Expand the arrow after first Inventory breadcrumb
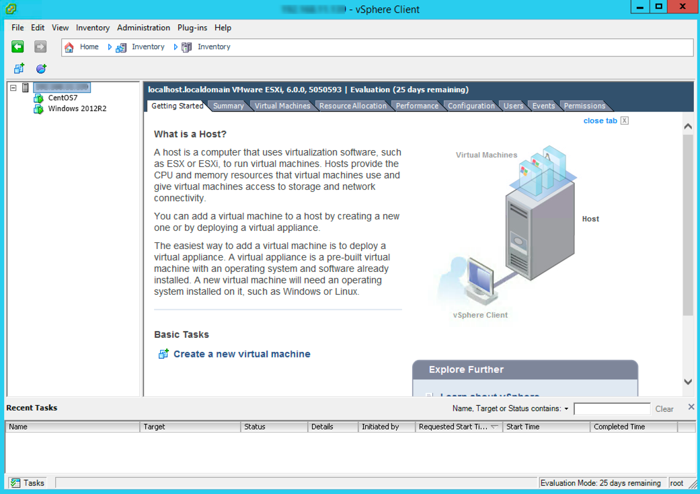The image size is (700, 494). tap(176, 47)
